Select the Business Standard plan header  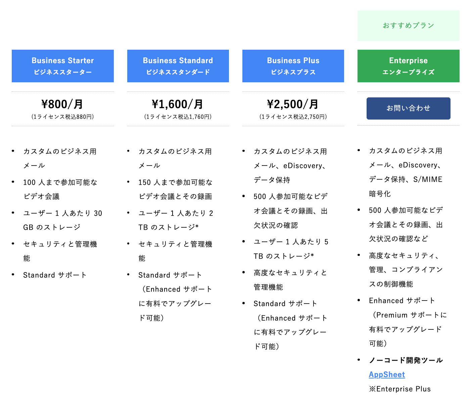point(178,66)
